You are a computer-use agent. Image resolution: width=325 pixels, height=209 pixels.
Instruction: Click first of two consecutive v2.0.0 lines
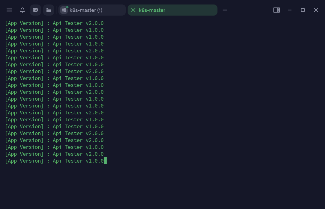[55, 134]
